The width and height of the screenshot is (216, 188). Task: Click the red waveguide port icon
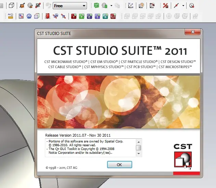click(48, 16)
